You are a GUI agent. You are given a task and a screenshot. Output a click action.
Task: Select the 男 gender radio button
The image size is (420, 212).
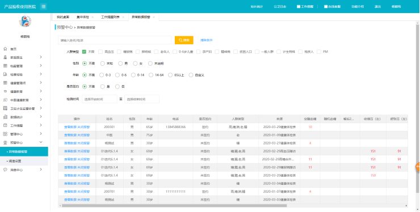(x=120, y=63)
